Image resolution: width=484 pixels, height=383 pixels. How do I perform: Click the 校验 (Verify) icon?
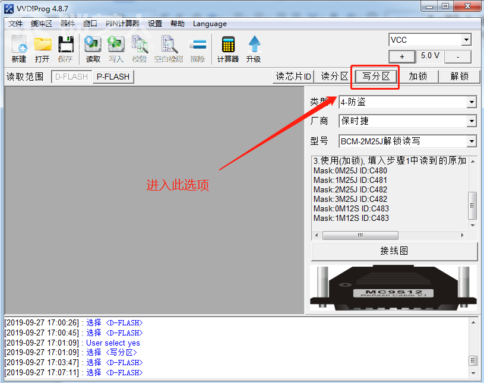click(139, 49)
